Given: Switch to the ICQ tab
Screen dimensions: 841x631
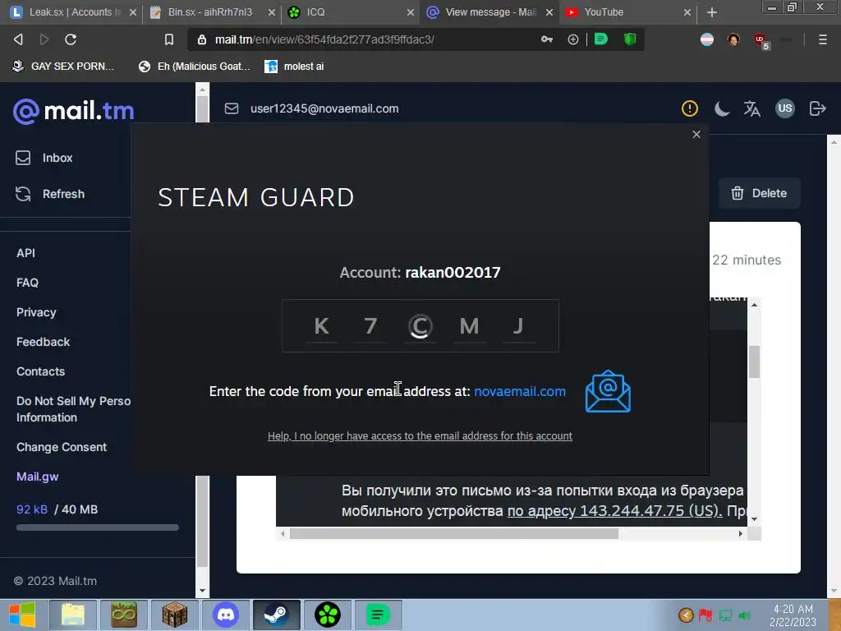Looking at the screenshot, I should (350, 12).
